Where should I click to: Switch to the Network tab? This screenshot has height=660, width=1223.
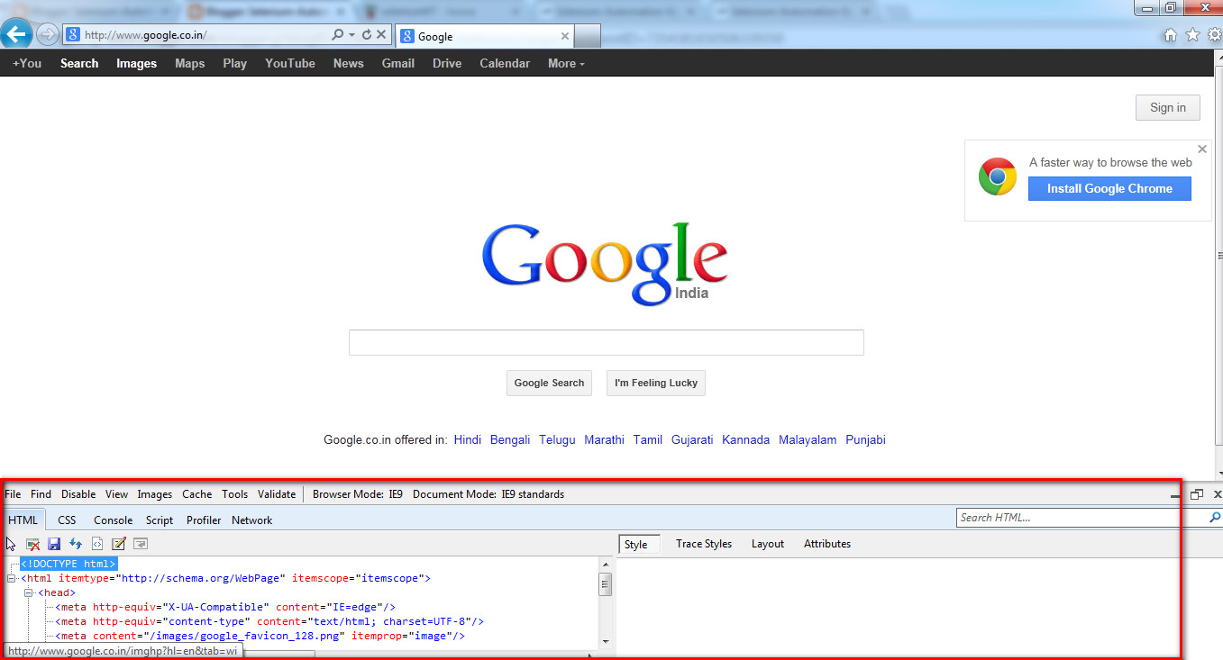tap(251, 520)
